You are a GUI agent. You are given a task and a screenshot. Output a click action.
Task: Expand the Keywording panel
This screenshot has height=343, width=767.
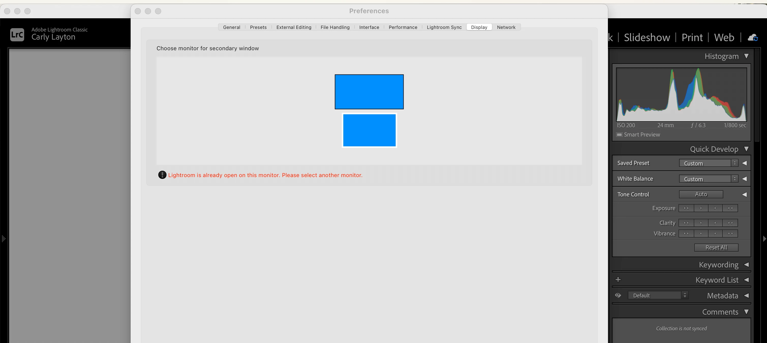point(746,265)
